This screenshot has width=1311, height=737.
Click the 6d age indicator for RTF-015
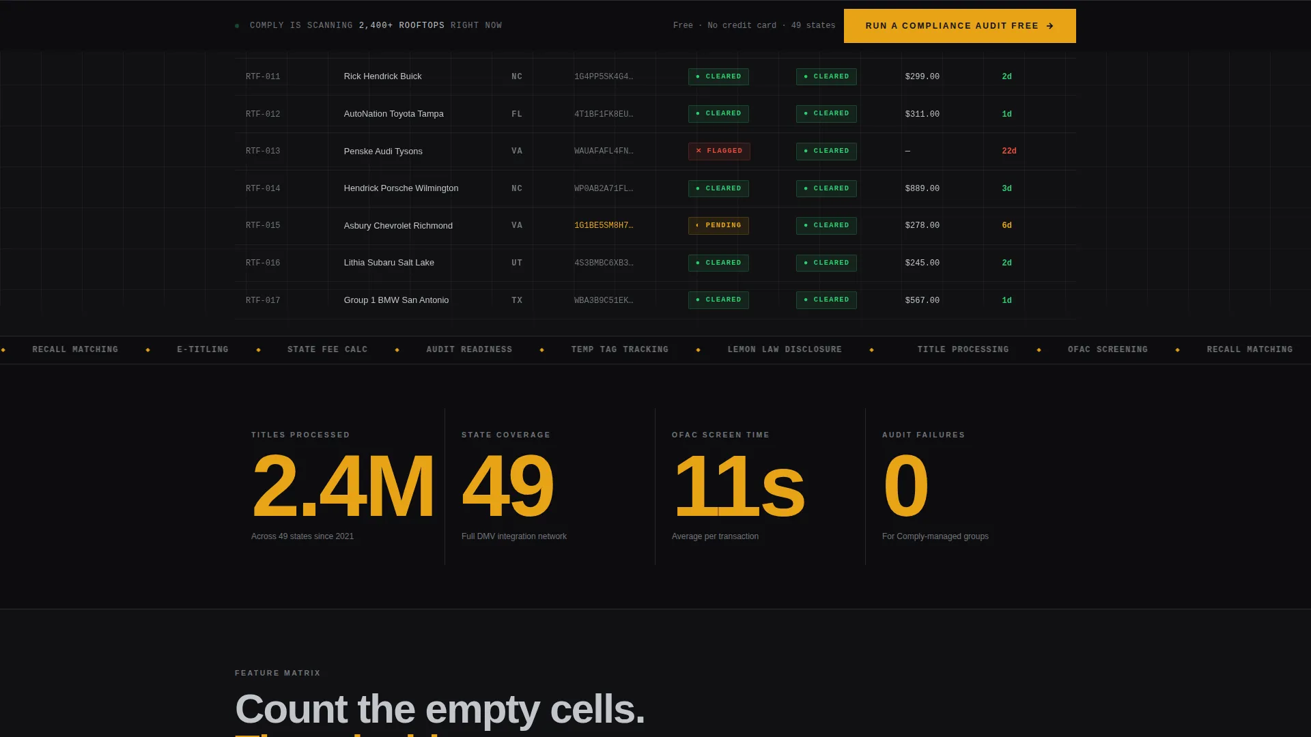tap(1006, 226)
